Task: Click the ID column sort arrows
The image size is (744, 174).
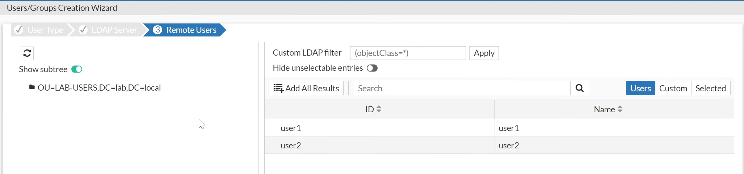Action: [379, 109]
